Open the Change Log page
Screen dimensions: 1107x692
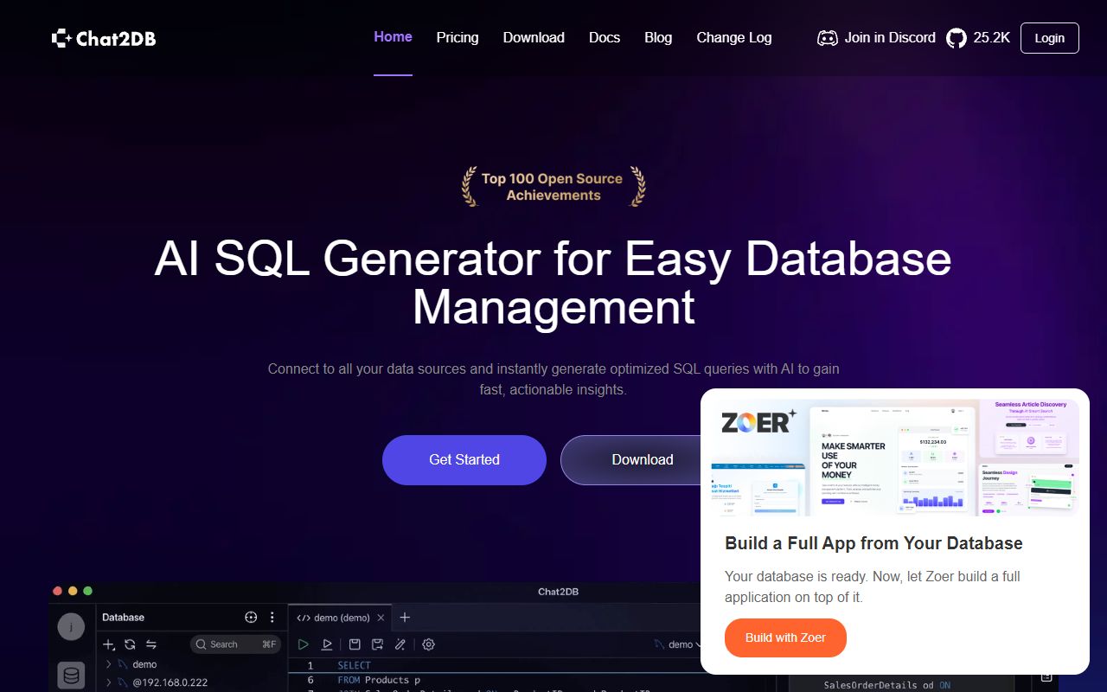(733, 38)
